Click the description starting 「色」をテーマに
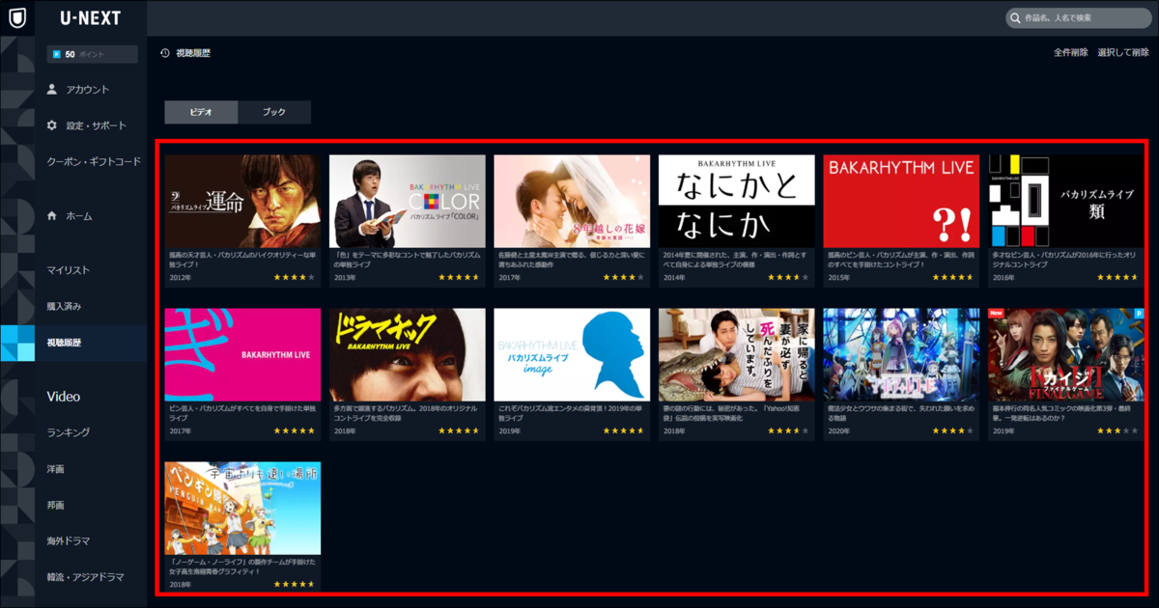1159x608 pixels. pos(406,260)
